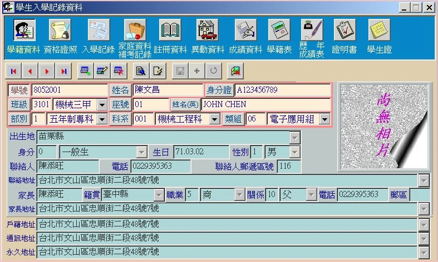Open the 學生證 sticky note icon
438x262 pixels.
379,30
